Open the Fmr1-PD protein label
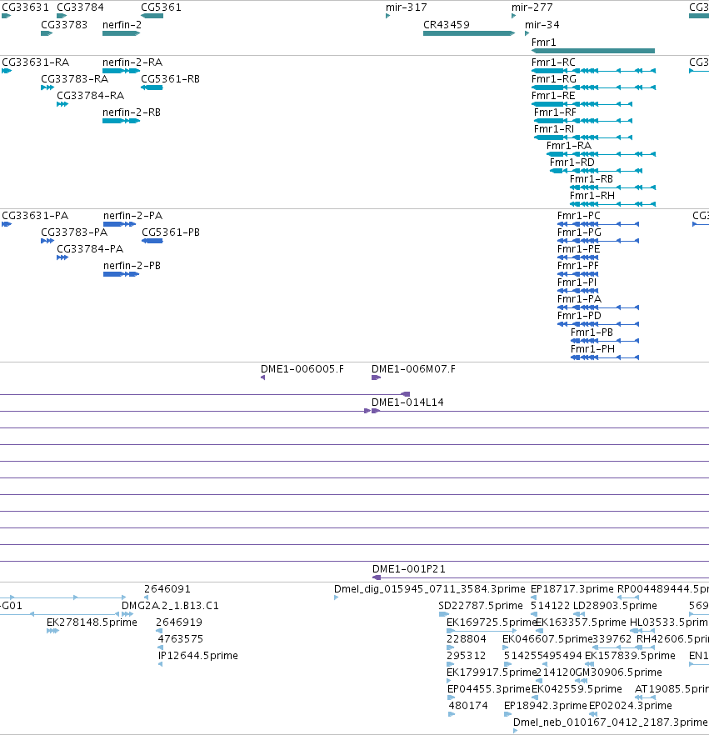Viewport: 709px width, 735px height. 579,316
